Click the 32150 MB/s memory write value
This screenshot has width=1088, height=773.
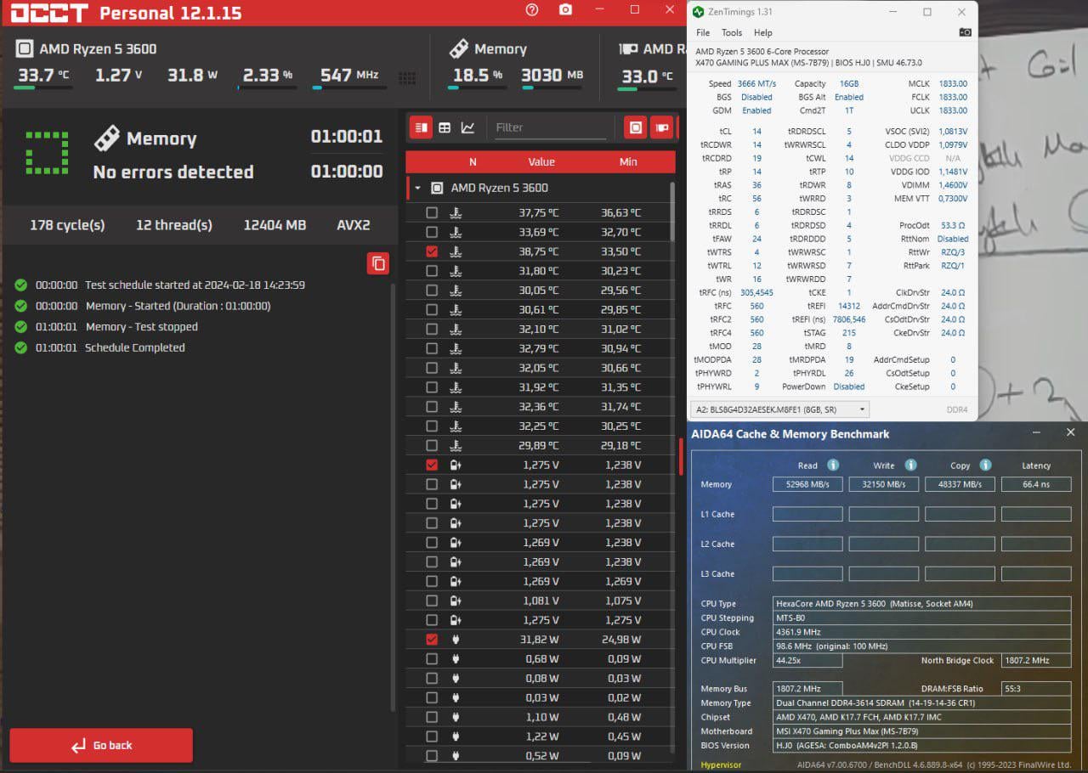click(x=884, y=484)
